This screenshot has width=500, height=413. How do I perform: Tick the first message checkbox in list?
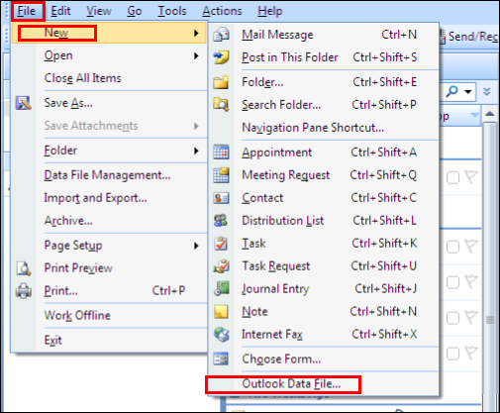452,177
